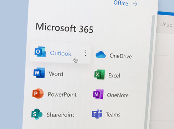Open the Outlook app icon
174x129 pixels.
click(40, 52)
